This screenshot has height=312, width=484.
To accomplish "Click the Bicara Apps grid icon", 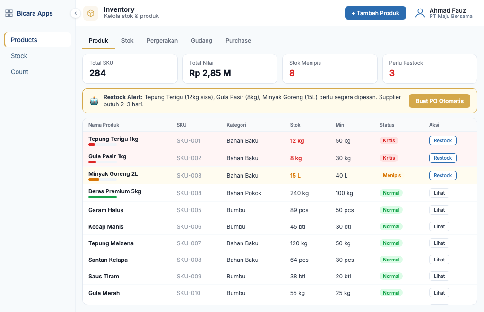I will [x=9, y=13].
